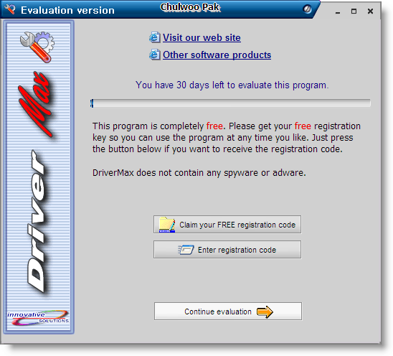This screenshot has height=356, width=393.
Task: Open the Visit our web site link
Action: click(202, 38)
